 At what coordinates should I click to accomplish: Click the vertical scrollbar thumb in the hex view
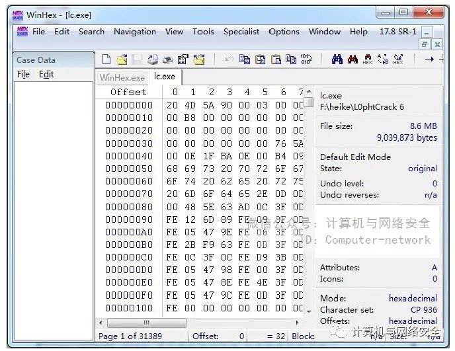tap(310, 102)
